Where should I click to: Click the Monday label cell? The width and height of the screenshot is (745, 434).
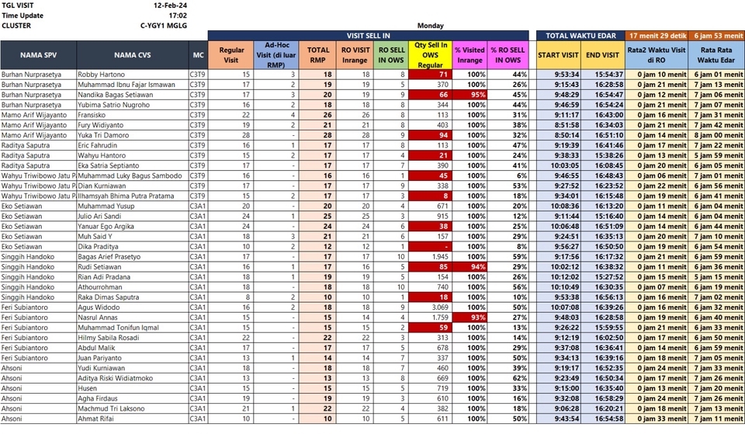[x=431, y=26]
